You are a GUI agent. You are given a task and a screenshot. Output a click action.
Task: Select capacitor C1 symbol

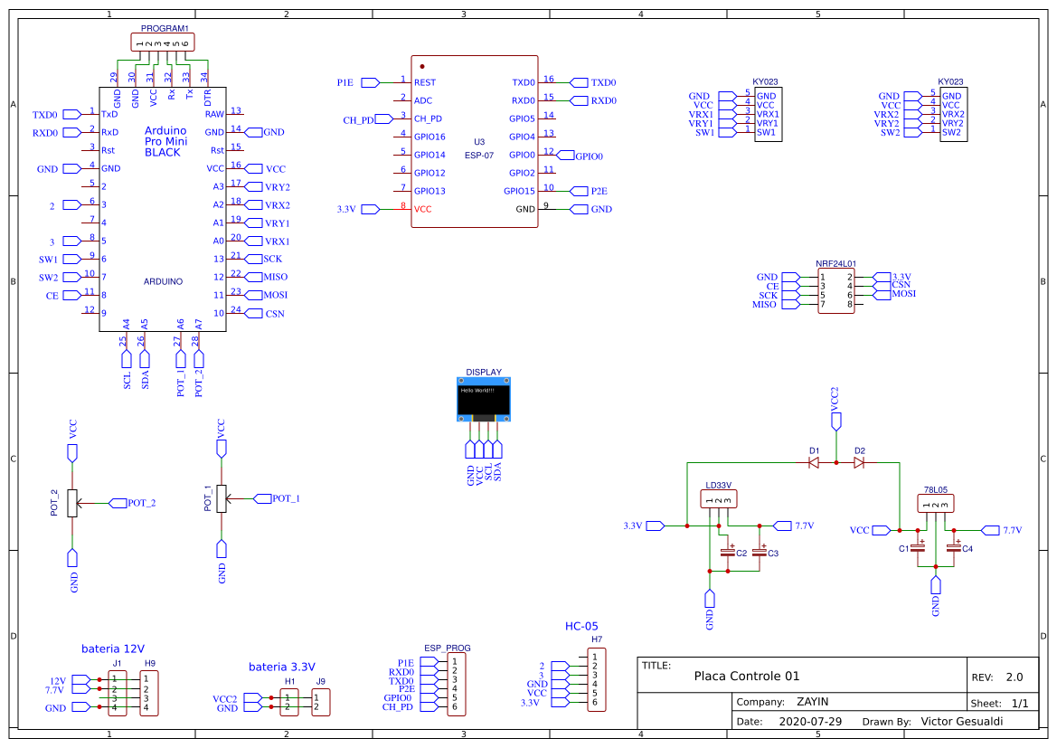pos(918,548)
